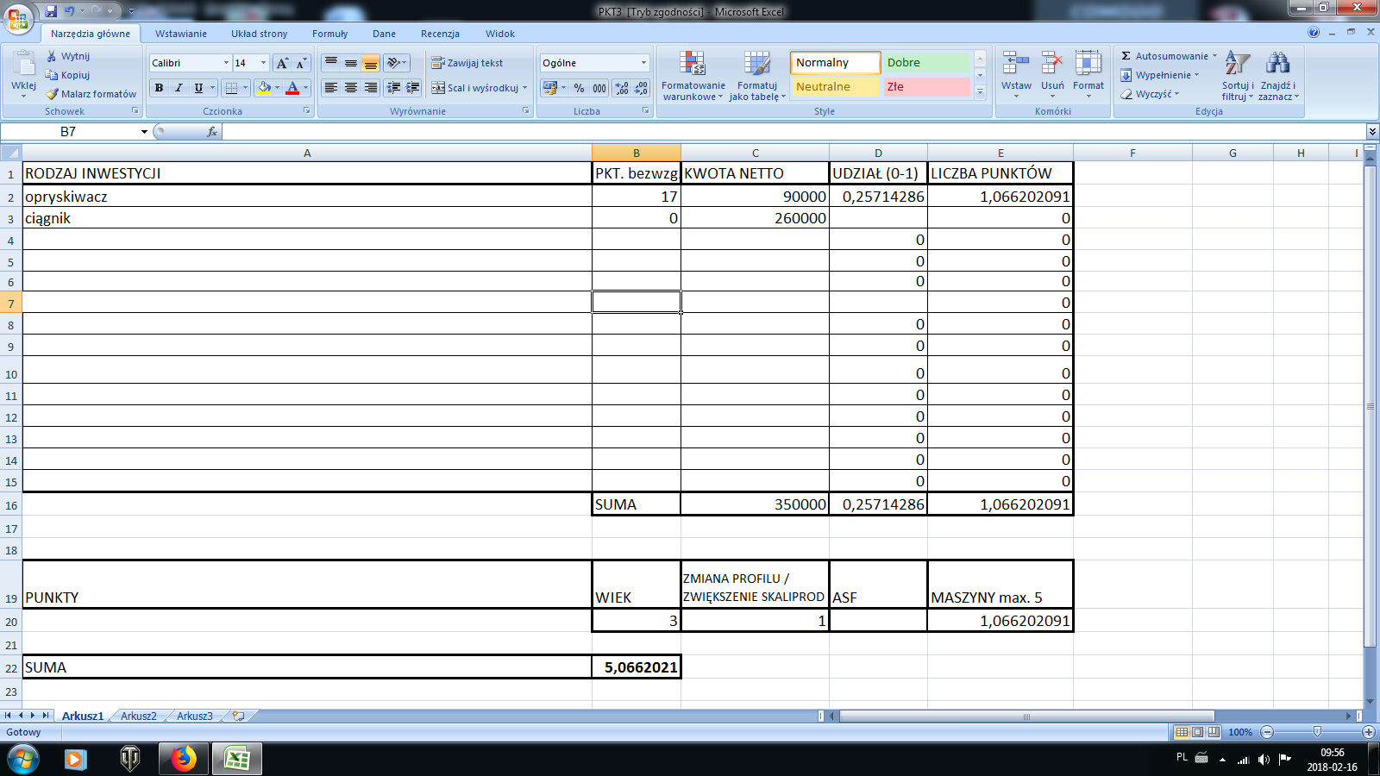
Task: Click the zoom slider in status bar
Action: click(x=1317, y=732)
